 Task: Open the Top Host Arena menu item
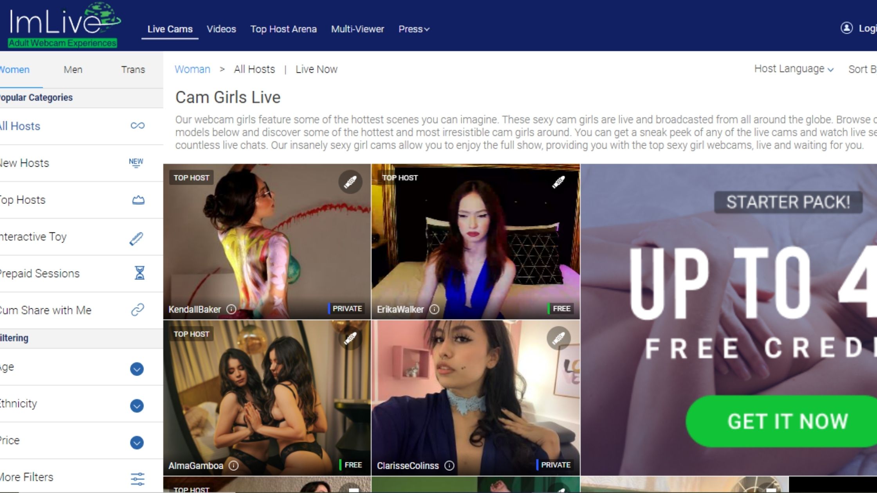(x=283, y=29)
